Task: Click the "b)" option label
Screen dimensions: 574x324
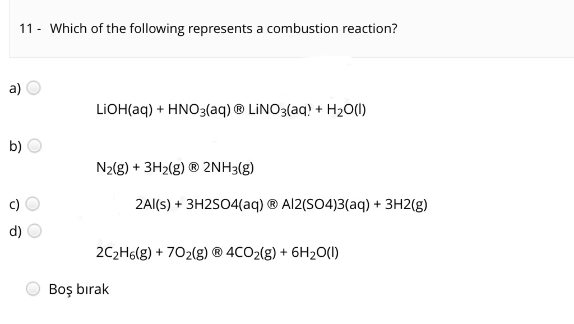Action: (x=14, y=146)
